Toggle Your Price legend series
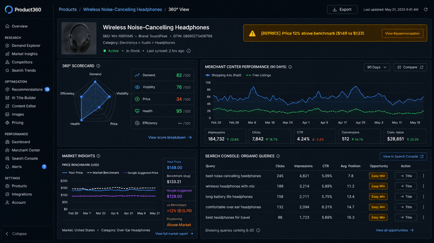 point(73,172)
